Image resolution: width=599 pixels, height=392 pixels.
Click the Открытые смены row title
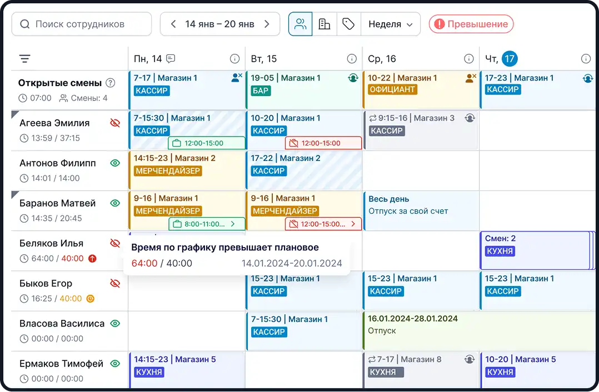(x=60, y=83)
